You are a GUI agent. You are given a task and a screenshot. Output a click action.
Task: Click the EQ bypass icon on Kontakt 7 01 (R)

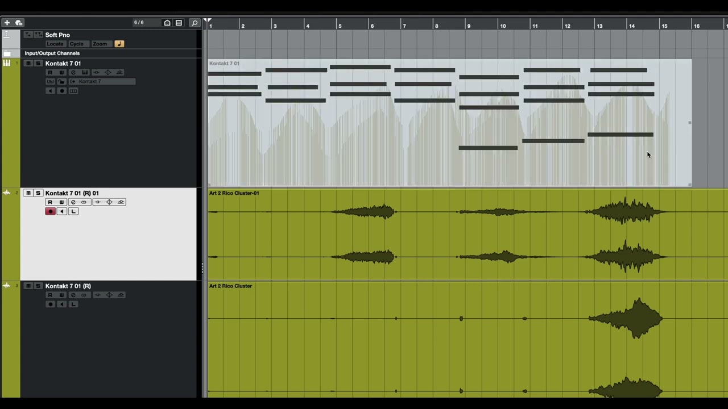pos(109,295)
